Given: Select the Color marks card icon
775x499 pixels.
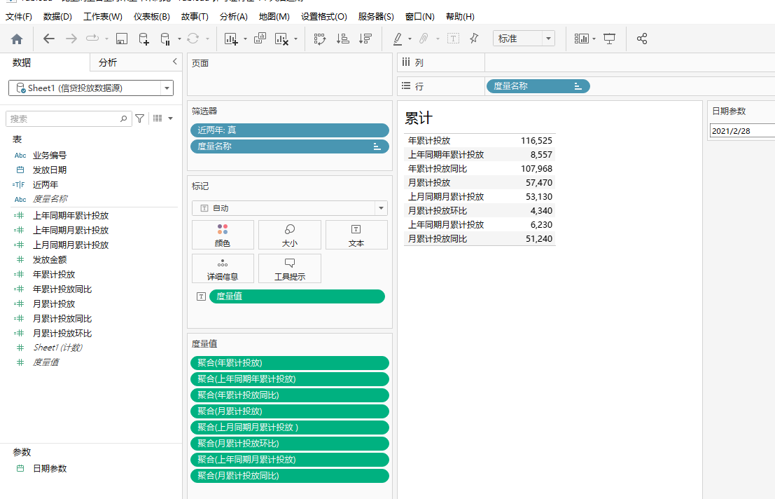Looking at the screenshot, I should tap(222, 235).
